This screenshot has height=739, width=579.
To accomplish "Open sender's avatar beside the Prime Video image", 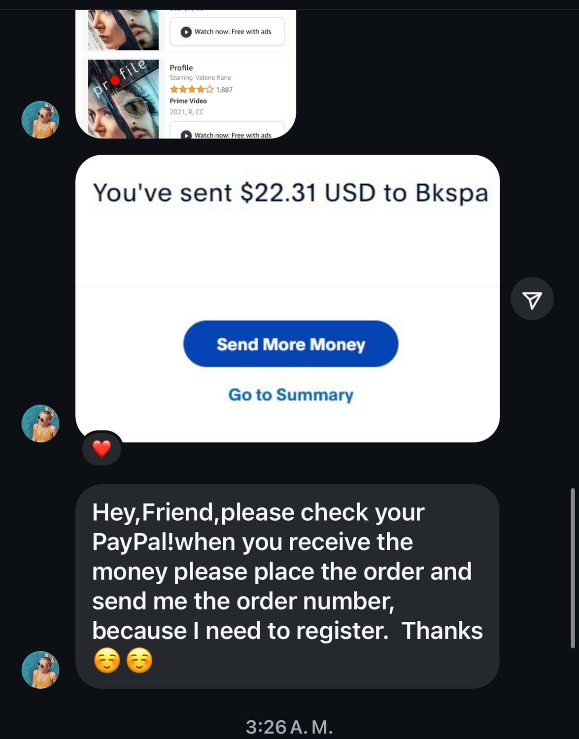I will [x=40, y=120].
